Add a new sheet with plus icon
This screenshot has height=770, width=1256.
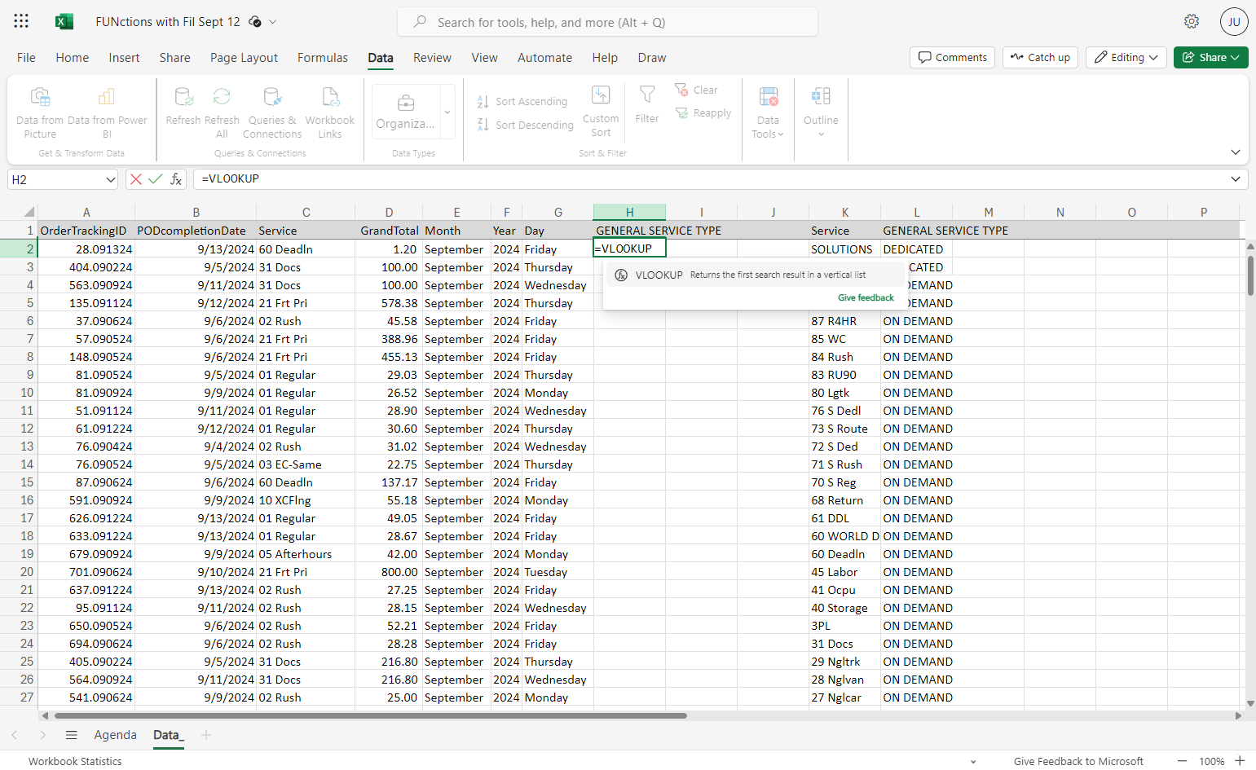tap(206, 735)
